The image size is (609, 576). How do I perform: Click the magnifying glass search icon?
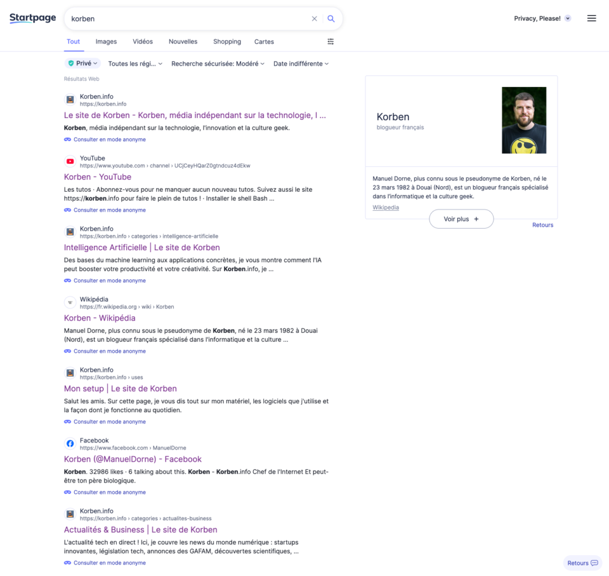coord(331,18)
